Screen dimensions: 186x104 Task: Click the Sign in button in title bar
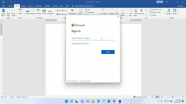coord(160,2)
